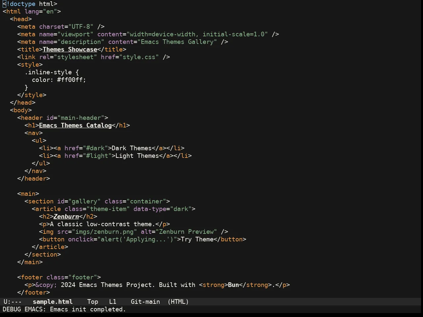Click the opening <head> tag
This screenshot has width=423, height=317.
[21, 19]
